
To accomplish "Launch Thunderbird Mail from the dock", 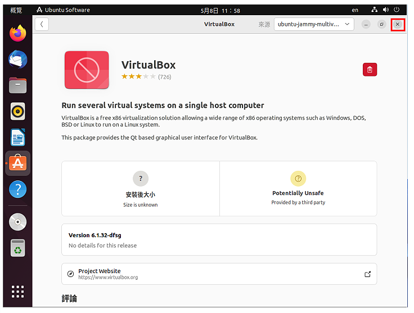I will [17, 60].
